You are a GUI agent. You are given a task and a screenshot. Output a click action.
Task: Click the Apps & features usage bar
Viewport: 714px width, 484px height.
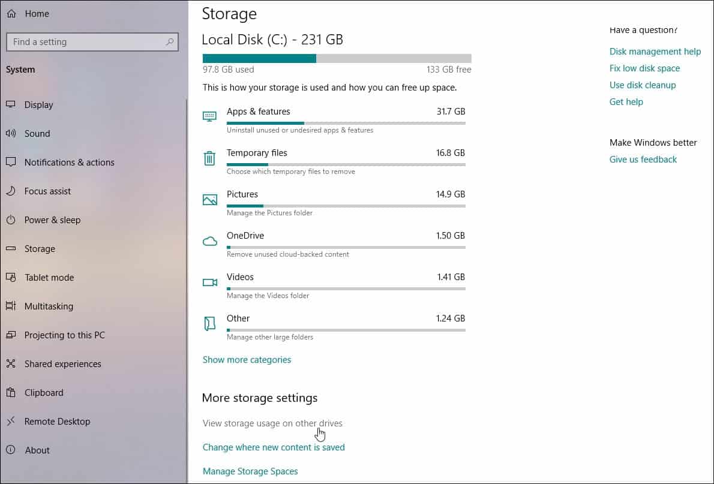pyautogui.click(x=346, y=123)
